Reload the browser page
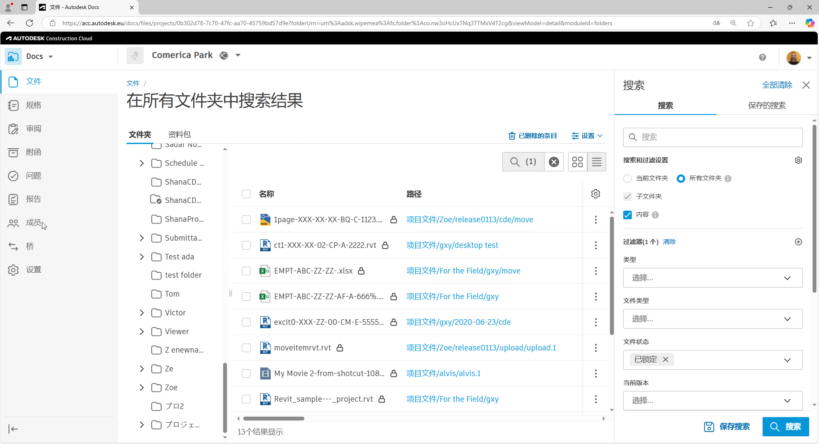The height and width of the screenshot is (444, 819). click(29, 23)
